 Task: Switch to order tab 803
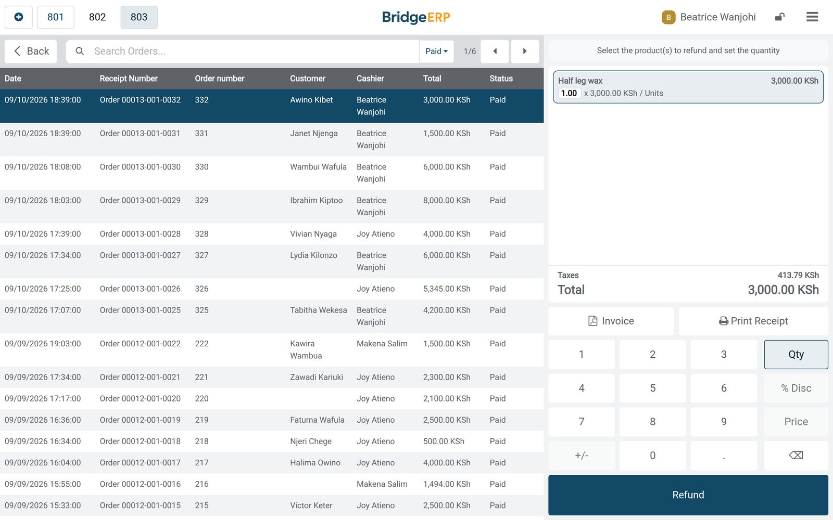pos(138,17)
